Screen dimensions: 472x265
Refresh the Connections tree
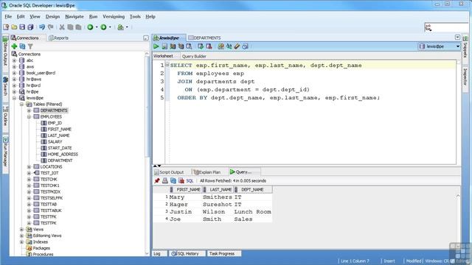(22, 46)
